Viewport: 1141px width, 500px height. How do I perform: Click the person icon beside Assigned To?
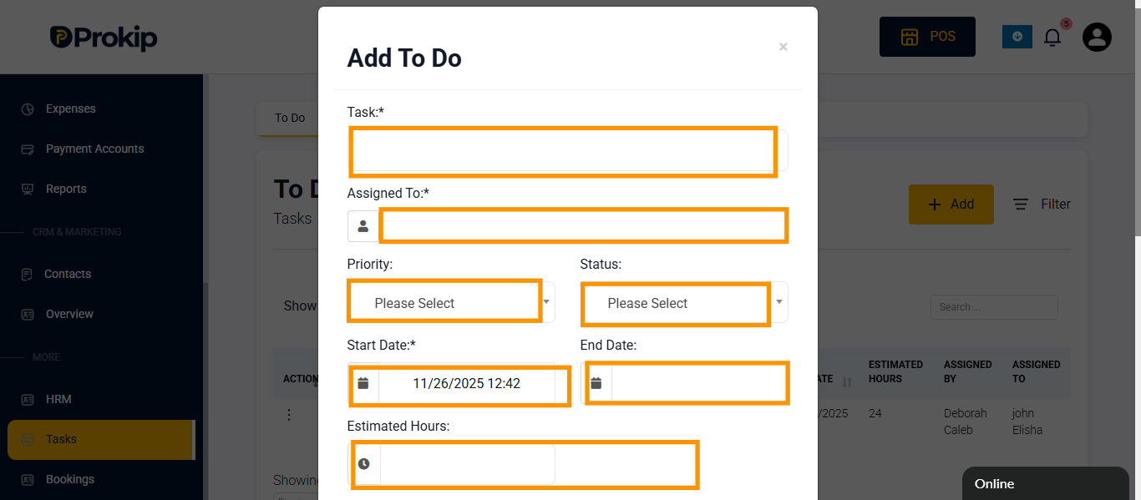click(363, 226)
